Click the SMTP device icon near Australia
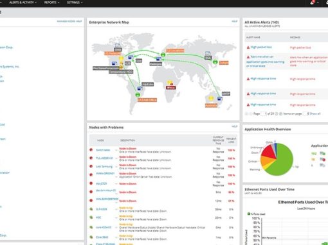 click(220, 99)
